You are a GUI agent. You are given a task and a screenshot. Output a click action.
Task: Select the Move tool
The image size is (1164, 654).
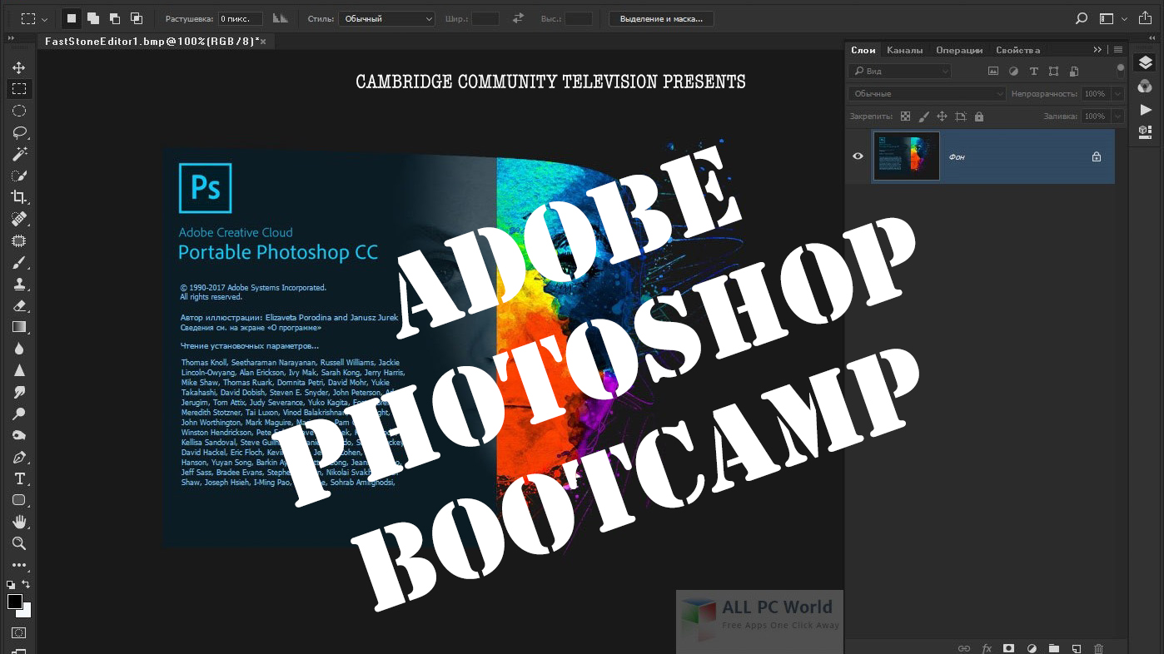[x=18, y=67]
